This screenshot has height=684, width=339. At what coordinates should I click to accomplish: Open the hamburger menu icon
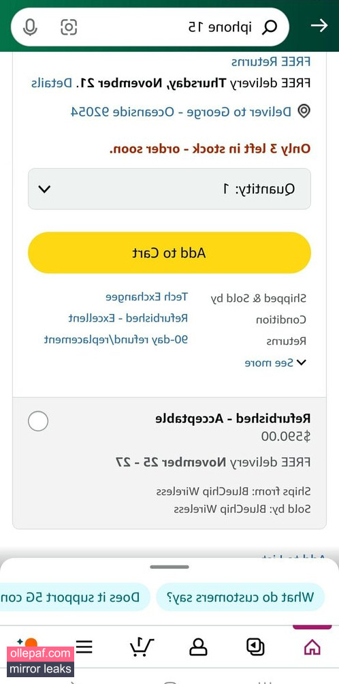click(x=84, y=647)
